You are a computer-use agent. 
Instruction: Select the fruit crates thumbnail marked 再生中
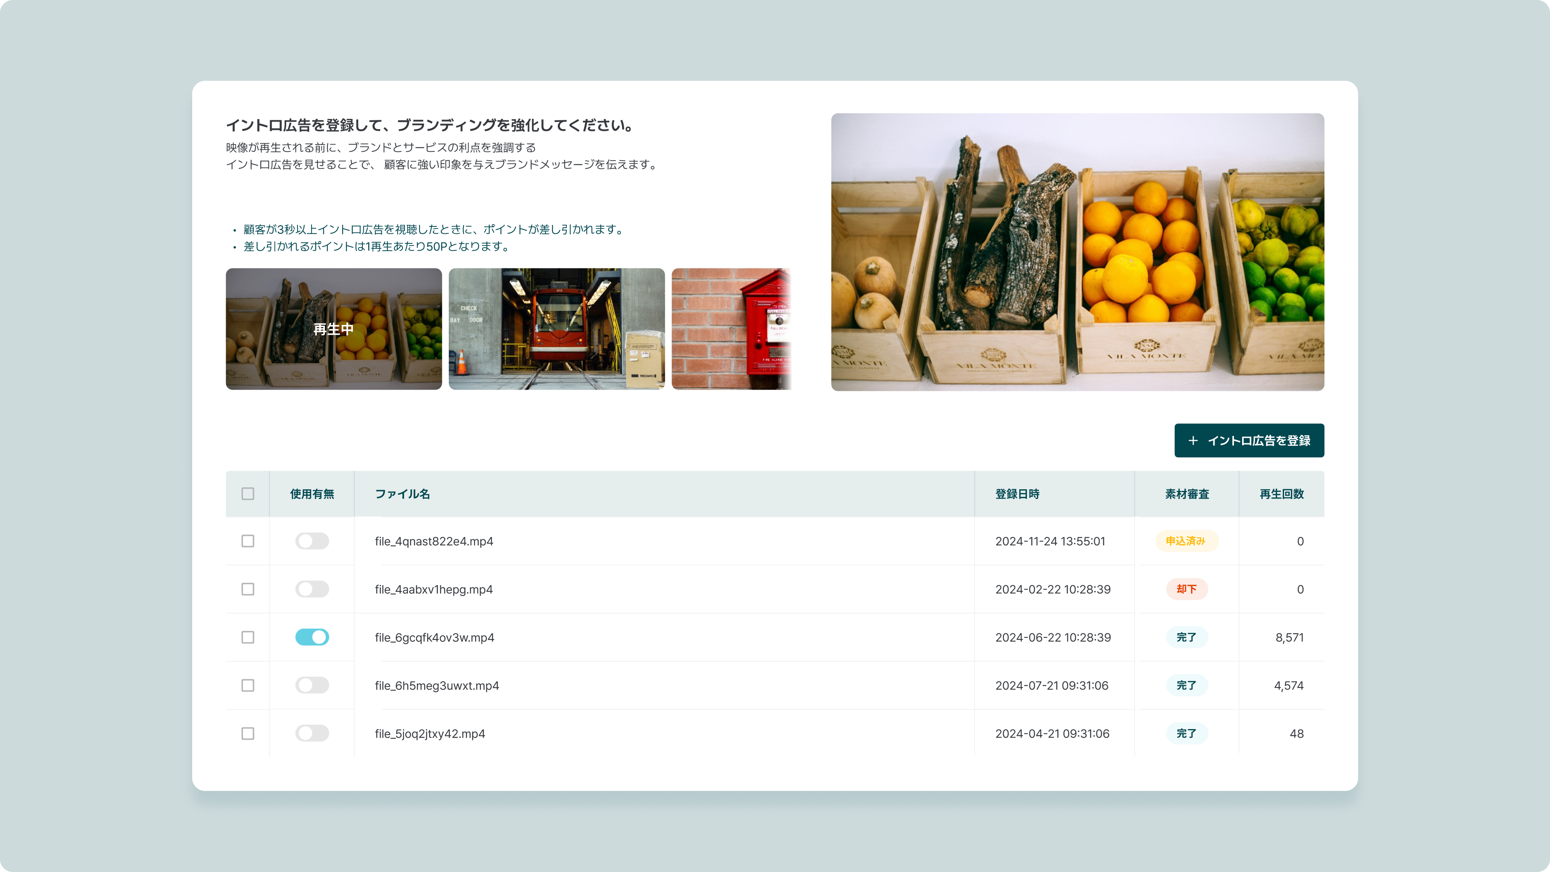pos(333,329)
